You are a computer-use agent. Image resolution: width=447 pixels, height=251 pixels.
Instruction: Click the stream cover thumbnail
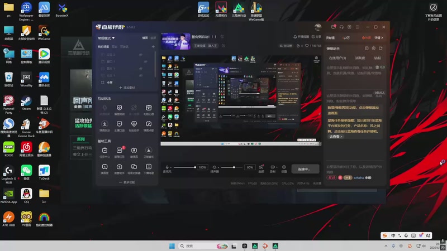175,41
